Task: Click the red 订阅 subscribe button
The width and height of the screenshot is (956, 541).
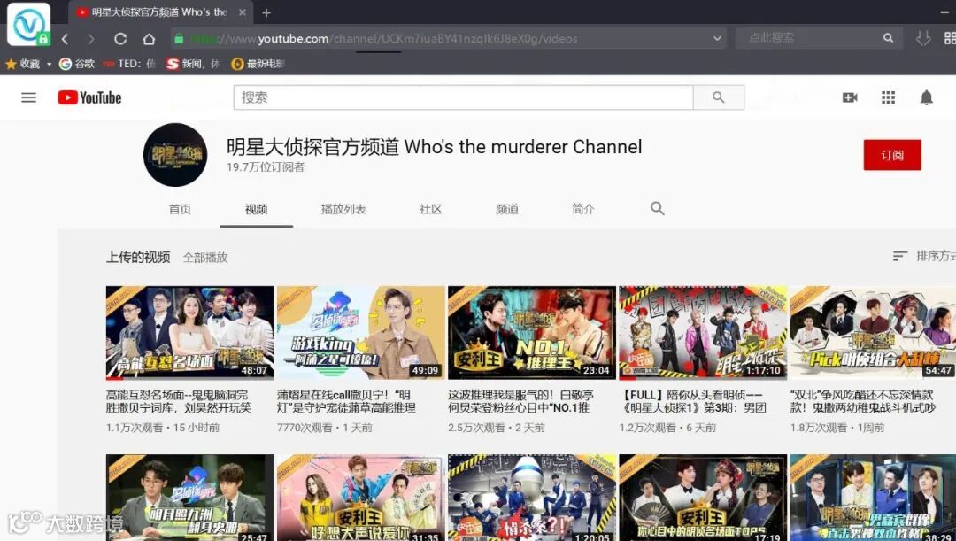Action: pyautogui.click(x=892, y=155)
